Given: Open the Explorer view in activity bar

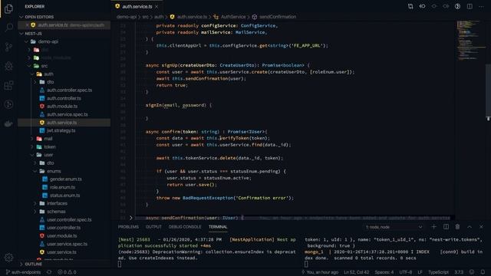Looking at the screenshot, I should [8, 8].
